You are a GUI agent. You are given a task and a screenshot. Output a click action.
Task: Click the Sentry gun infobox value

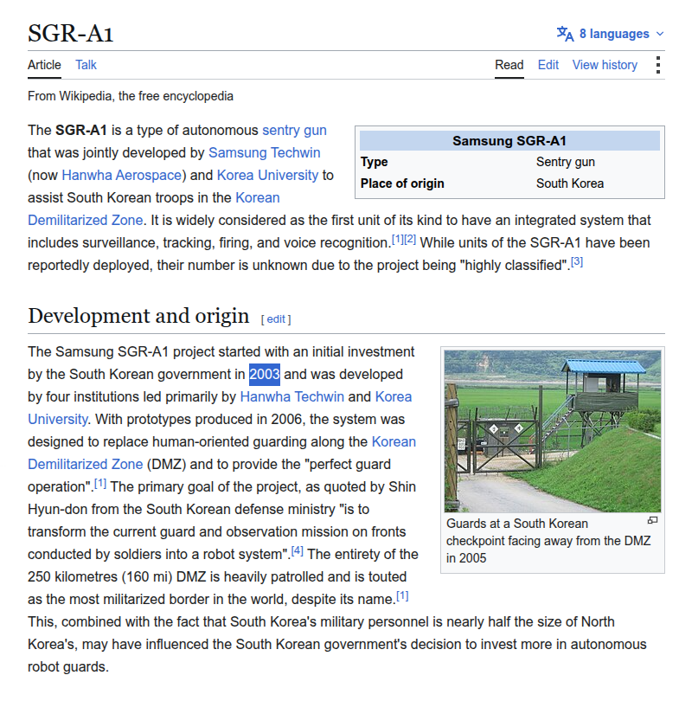coord(566,162)
